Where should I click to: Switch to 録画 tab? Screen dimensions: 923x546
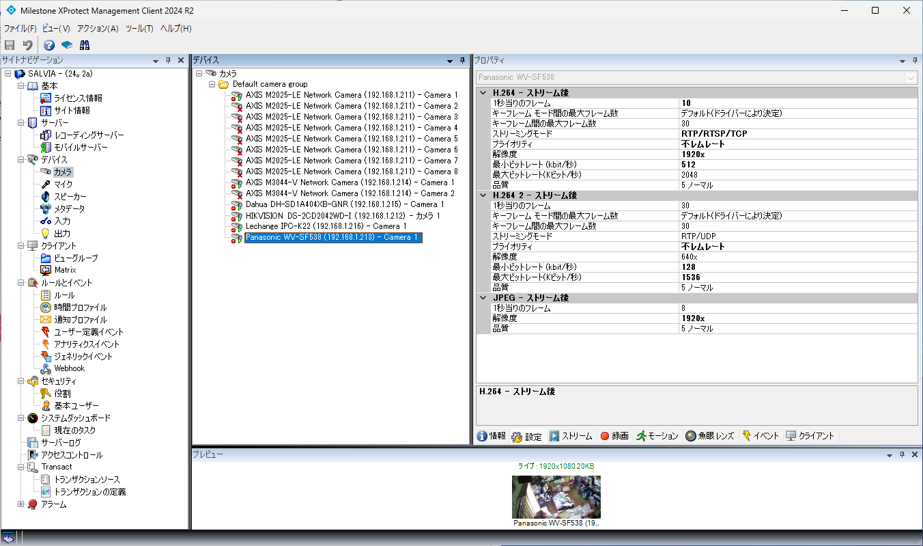coord(614,436)
